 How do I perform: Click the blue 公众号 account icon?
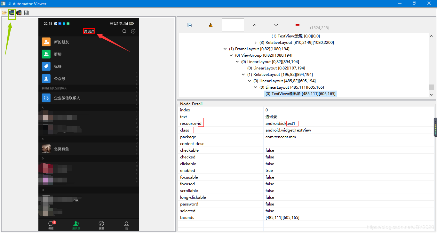coord(46,78)
